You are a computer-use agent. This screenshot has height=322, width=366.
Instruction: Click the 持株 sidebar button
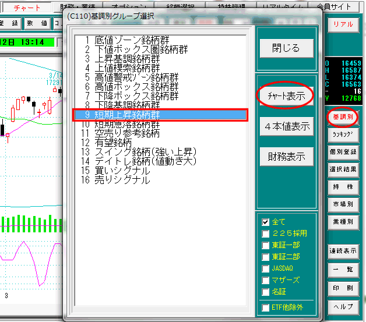(x=343, y=187)
